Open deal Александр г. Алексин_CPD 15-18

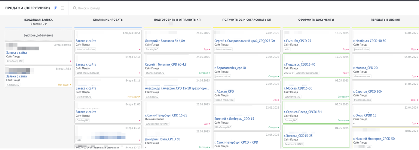pos(177,88)
